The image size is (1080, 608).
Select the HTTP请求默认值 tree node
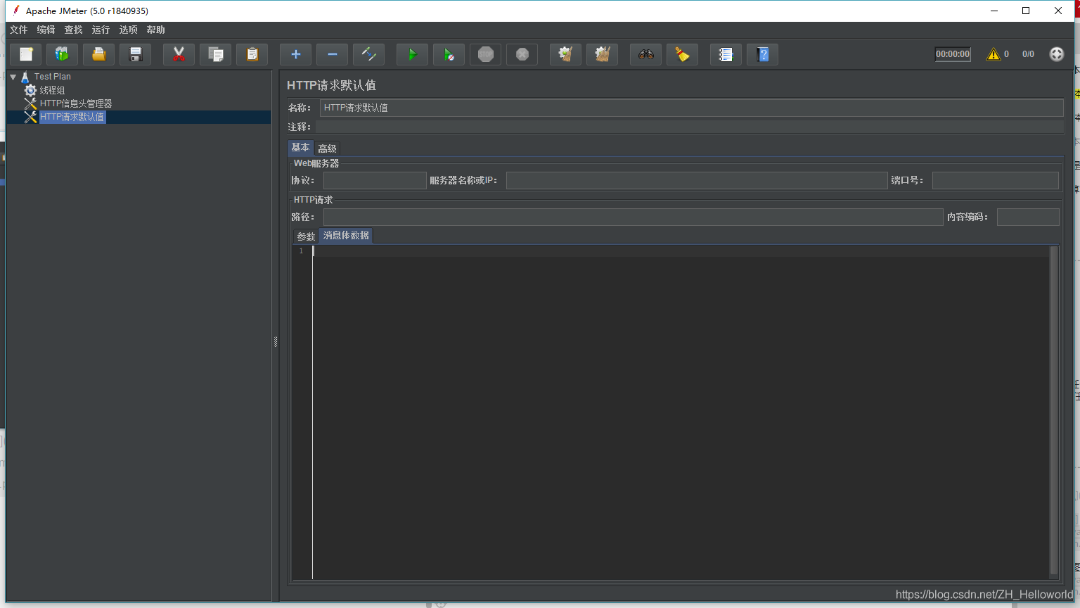coord(72,117)
